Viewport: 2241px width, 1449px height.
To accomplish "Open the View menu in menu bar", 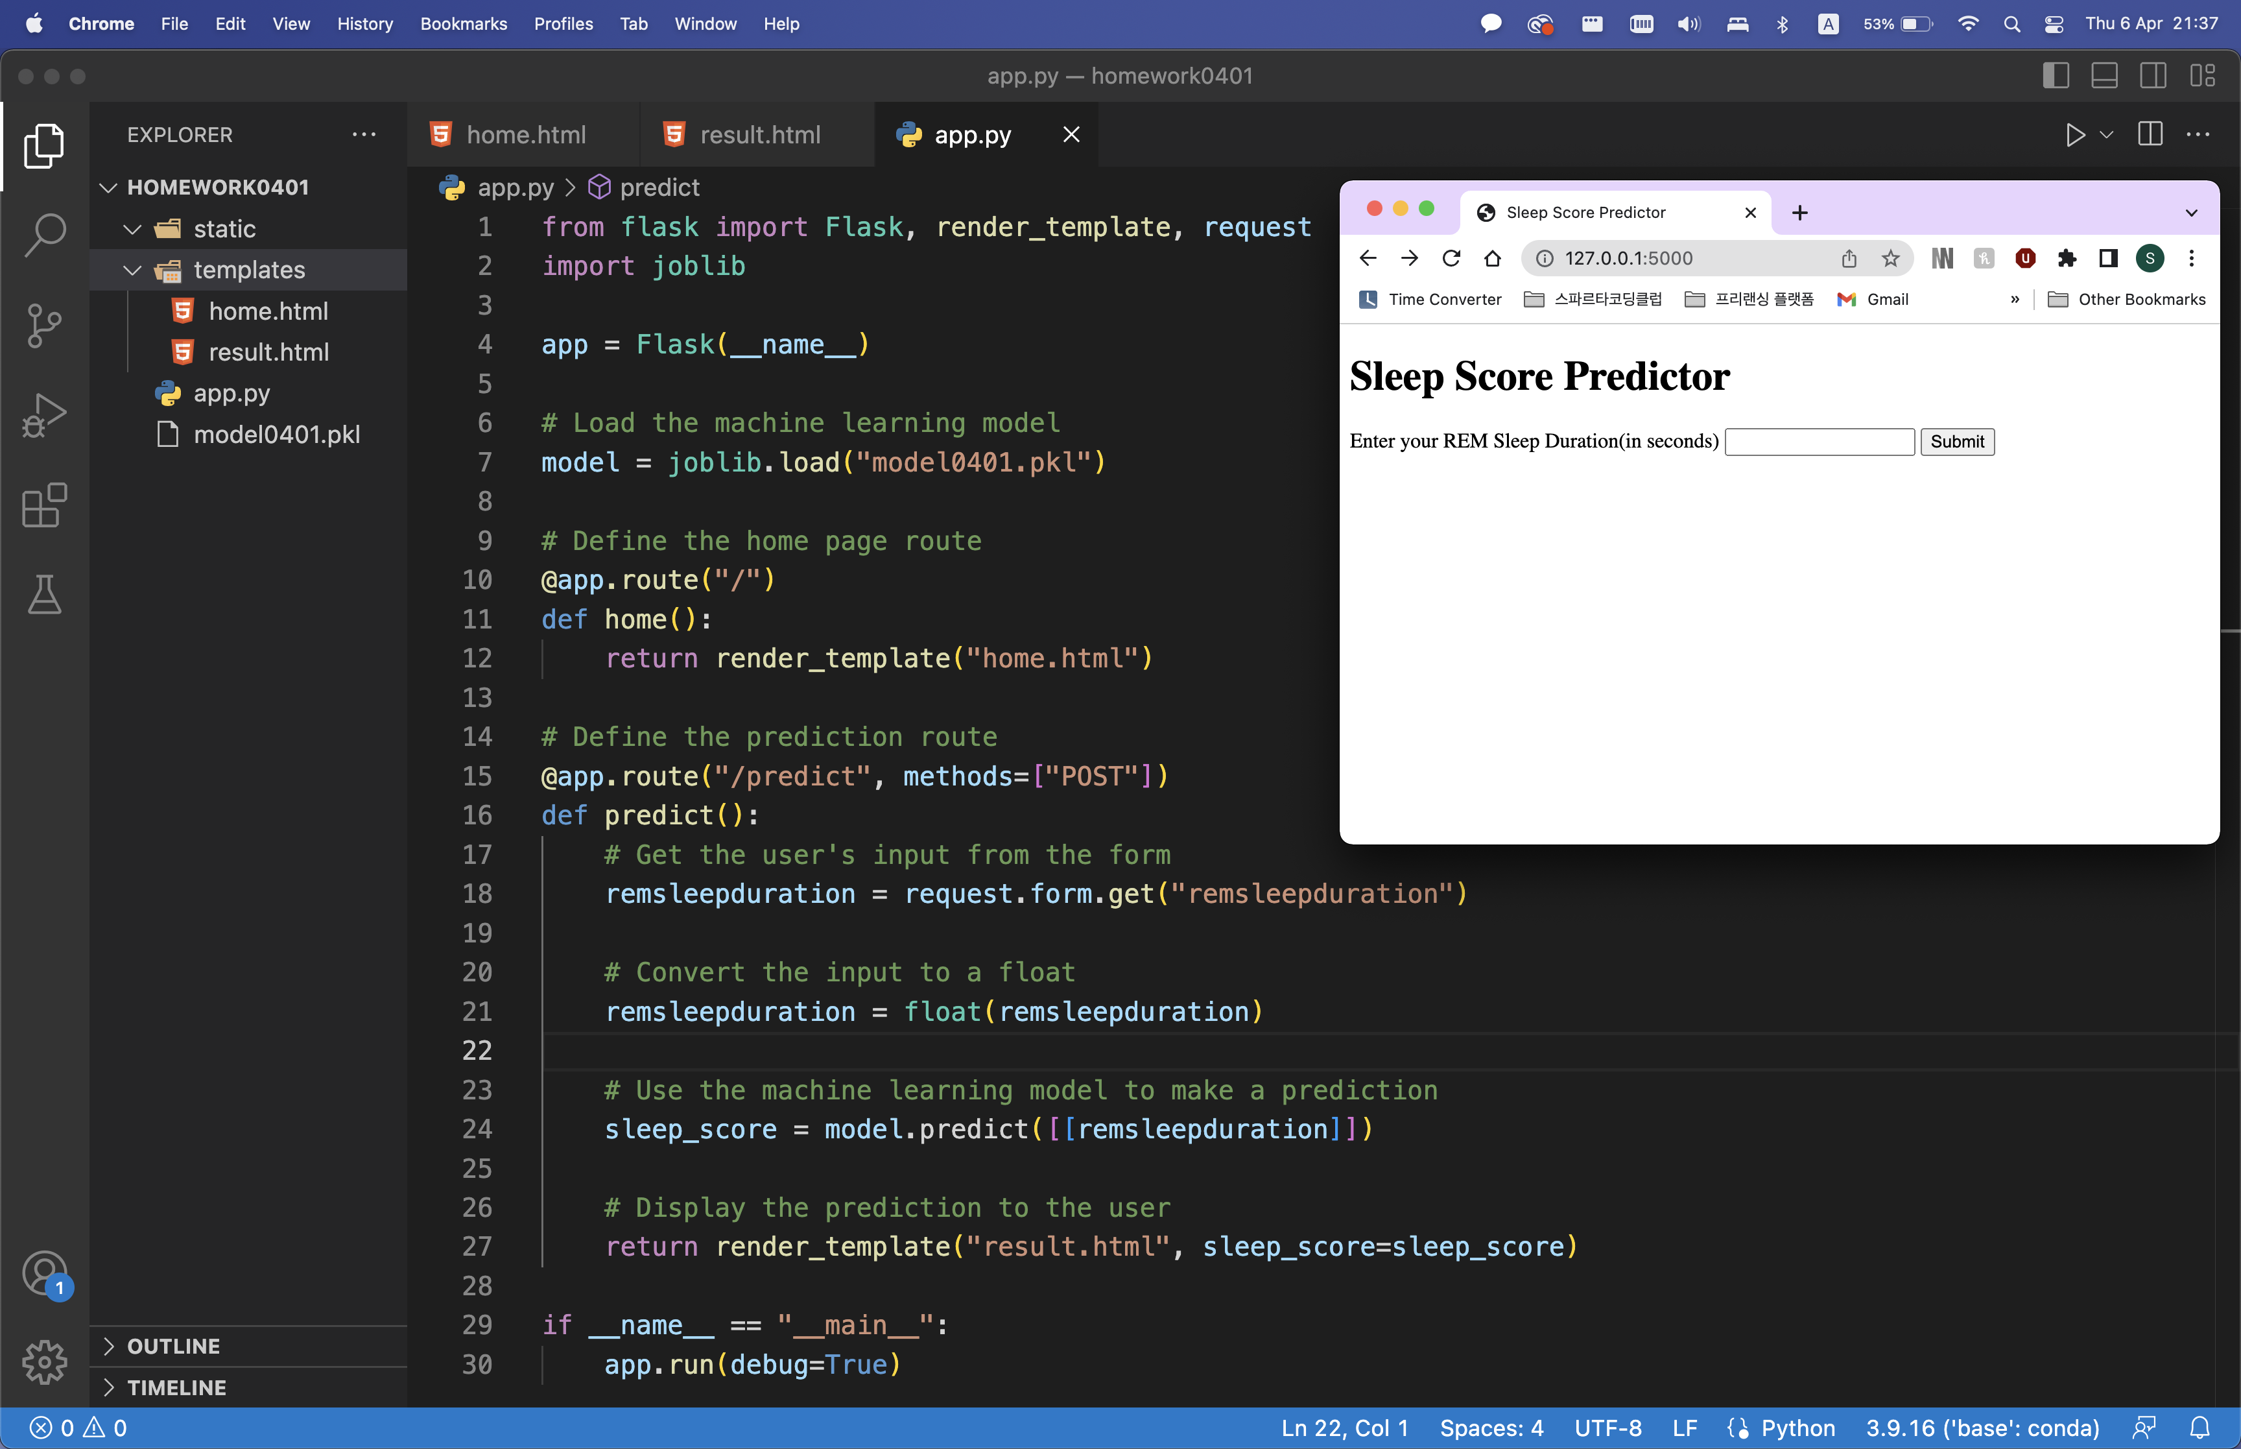I will pyautogui.click(x=290, y=23).
